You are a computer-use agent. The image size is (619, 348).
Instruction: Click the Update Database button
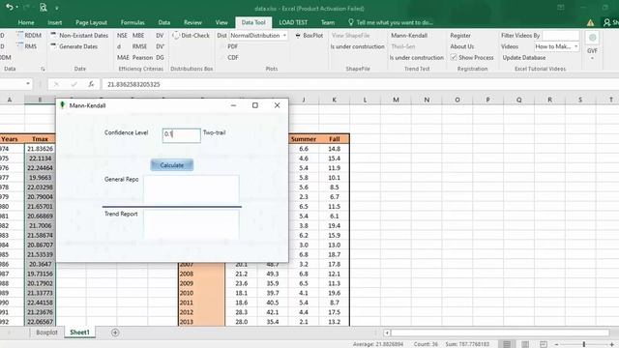[x=524, y=57]
